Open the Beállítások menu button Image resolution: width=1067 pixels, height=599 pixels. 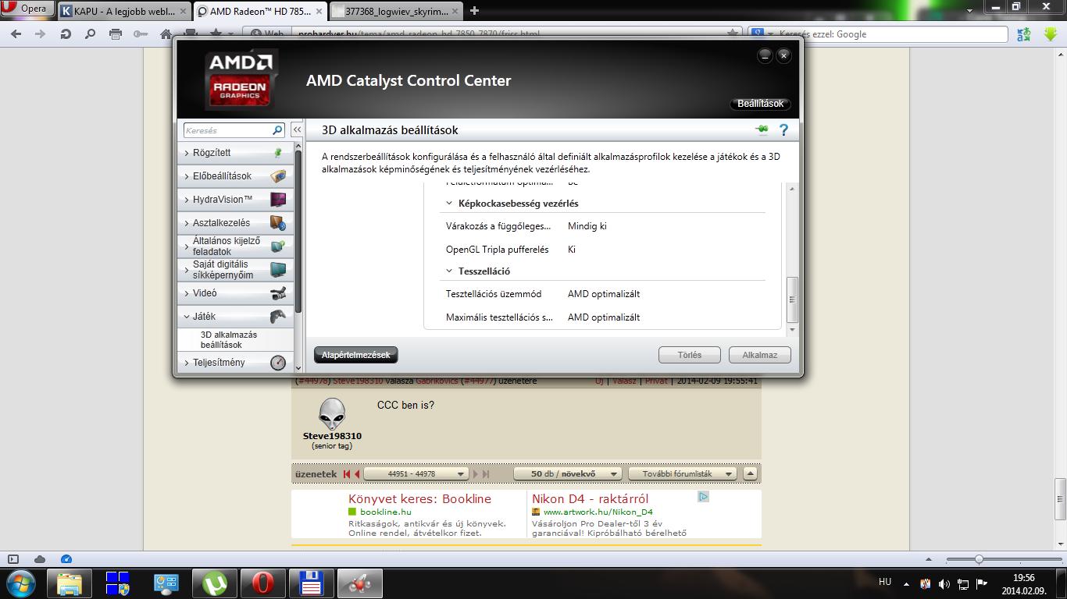[x=760, y=104]
